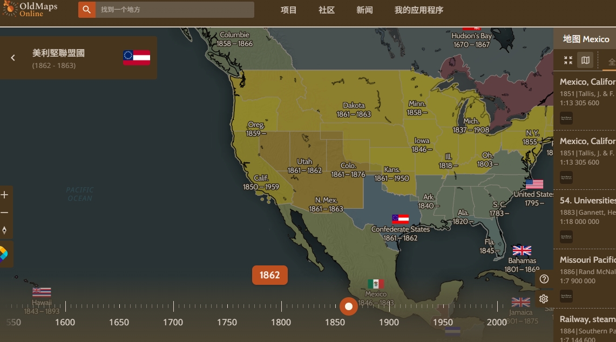The image size is (616, 342).
Task: Toggle the map view icon in panel
Action: pos(585,60)
